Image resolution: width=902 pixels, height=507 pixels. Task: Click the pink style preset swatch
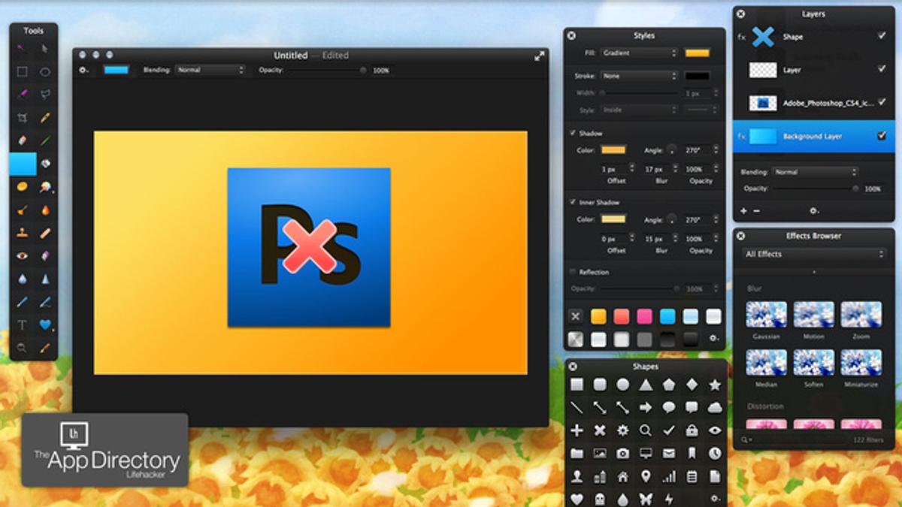pos(644,316)
